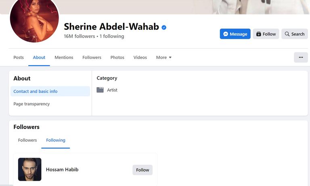Screen dimensions: 310x186
Task: Click the blue verified badge icon
Action: point(164,27)
